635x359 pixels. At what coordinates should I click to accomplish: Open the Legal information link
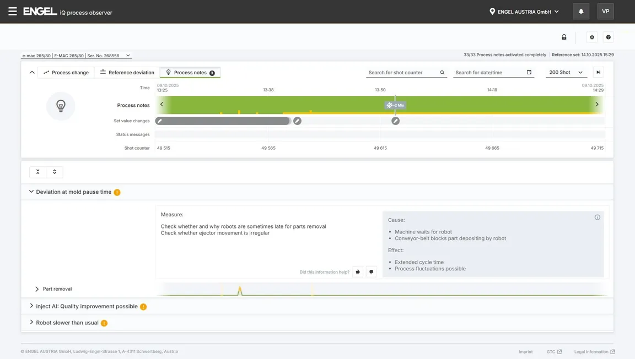pyautogui.click(x=594, y=352)
